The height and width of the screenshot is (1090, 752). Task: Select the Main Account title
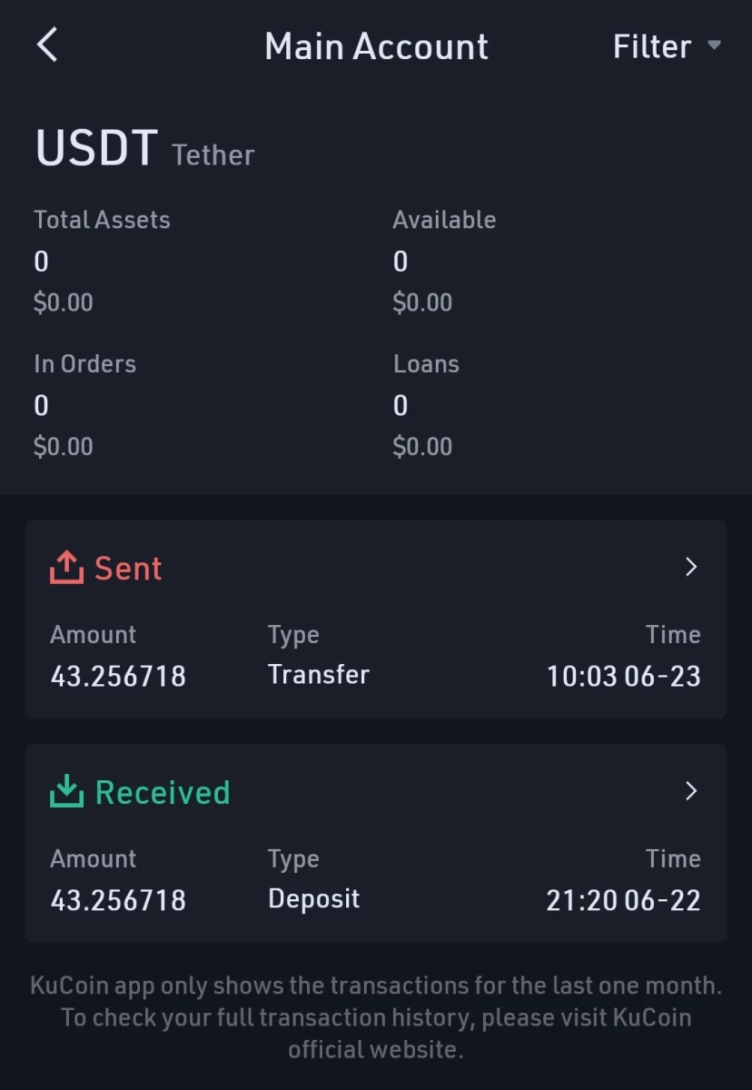coord(376,46)
